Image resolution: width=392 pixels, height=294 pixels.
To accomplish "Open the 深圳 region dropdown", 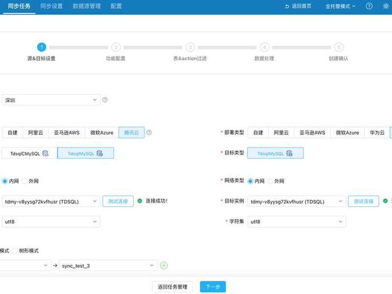I will pyautogui.click(x=51, y=100).
